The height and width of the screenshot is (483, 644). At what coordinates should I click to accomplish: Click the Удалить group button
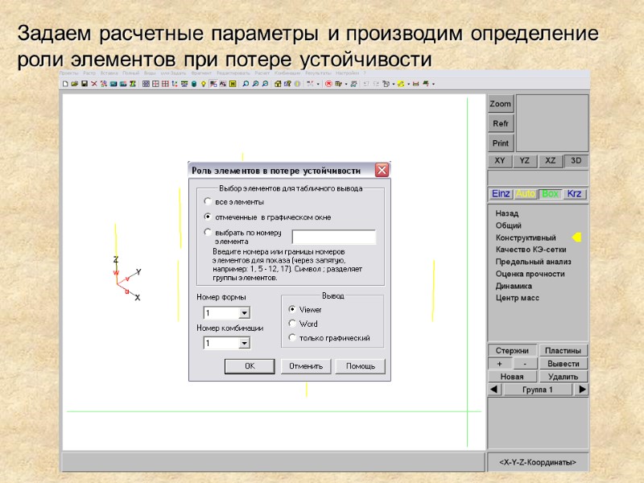pos(563,376)
